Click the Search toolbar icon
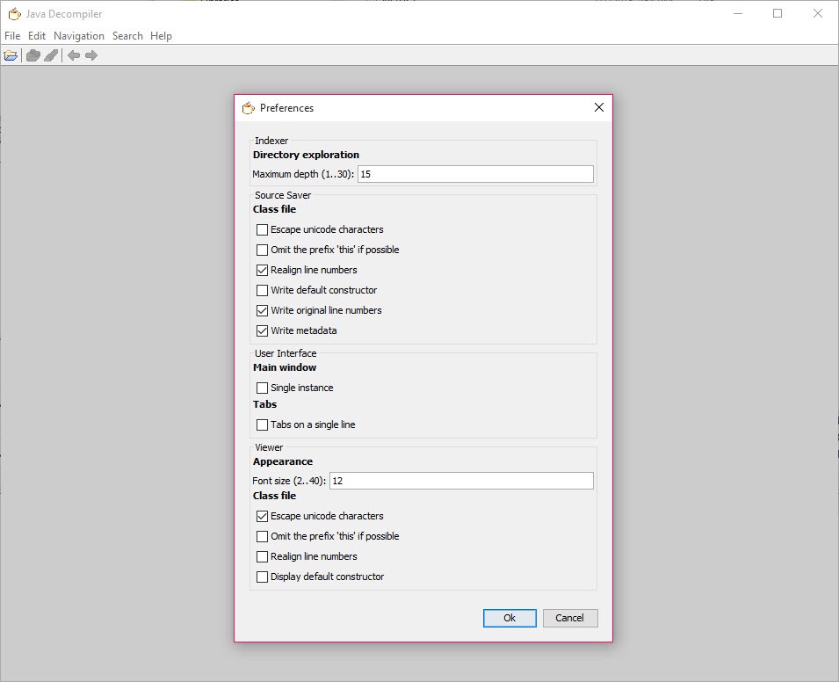Image resolution: width=839 pixels, height=682 pixels. click(x=51, y=55)
